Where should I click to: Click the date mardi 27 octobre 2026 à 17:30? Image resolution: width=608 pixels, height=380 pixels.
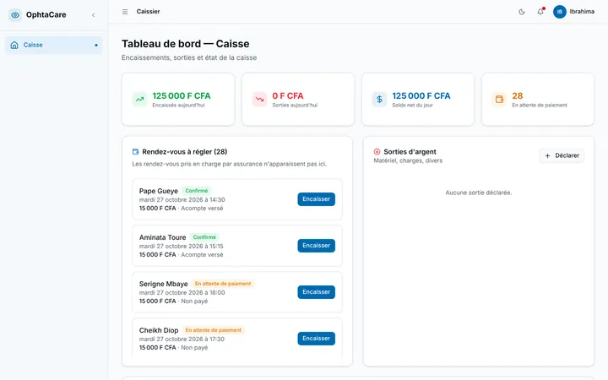[x=182, y=339]
